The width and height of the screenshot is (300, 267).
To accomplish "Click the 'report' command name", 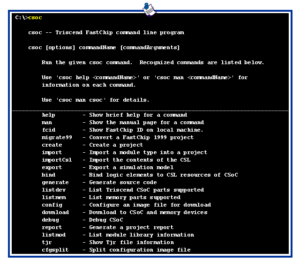I will tap(52, 227).
